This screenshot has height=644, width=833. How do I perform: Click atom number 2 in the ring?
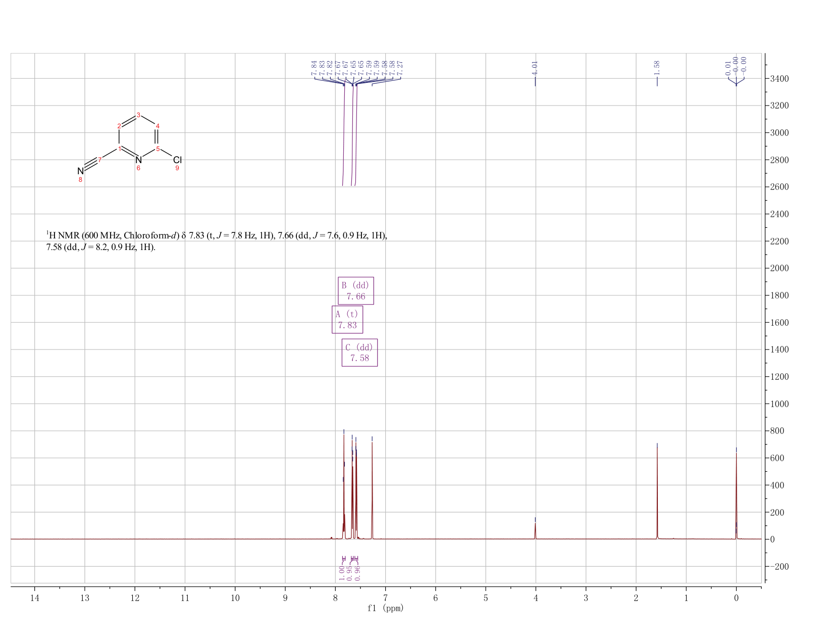pos(119,126)
